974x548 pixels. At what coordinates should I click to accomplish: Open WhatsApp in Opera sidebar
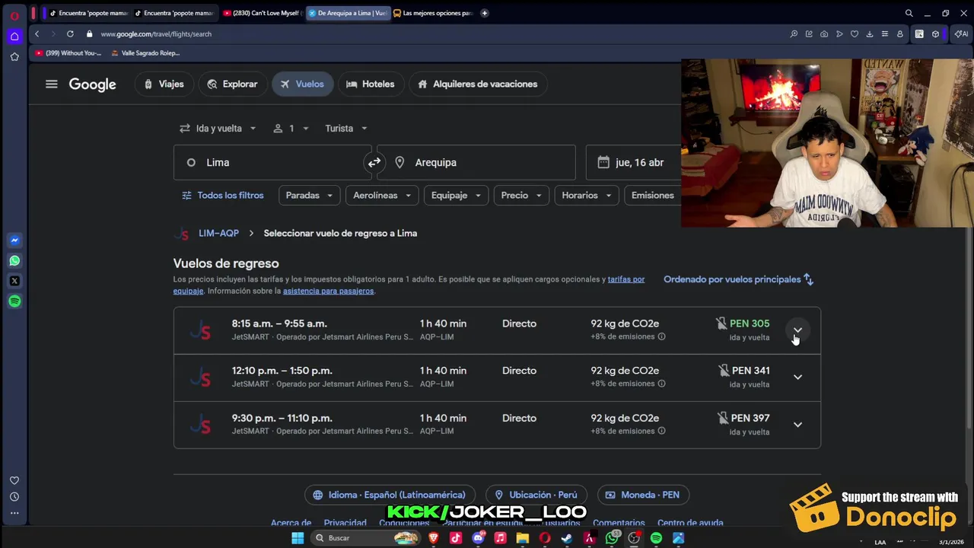tap(14, 260)
